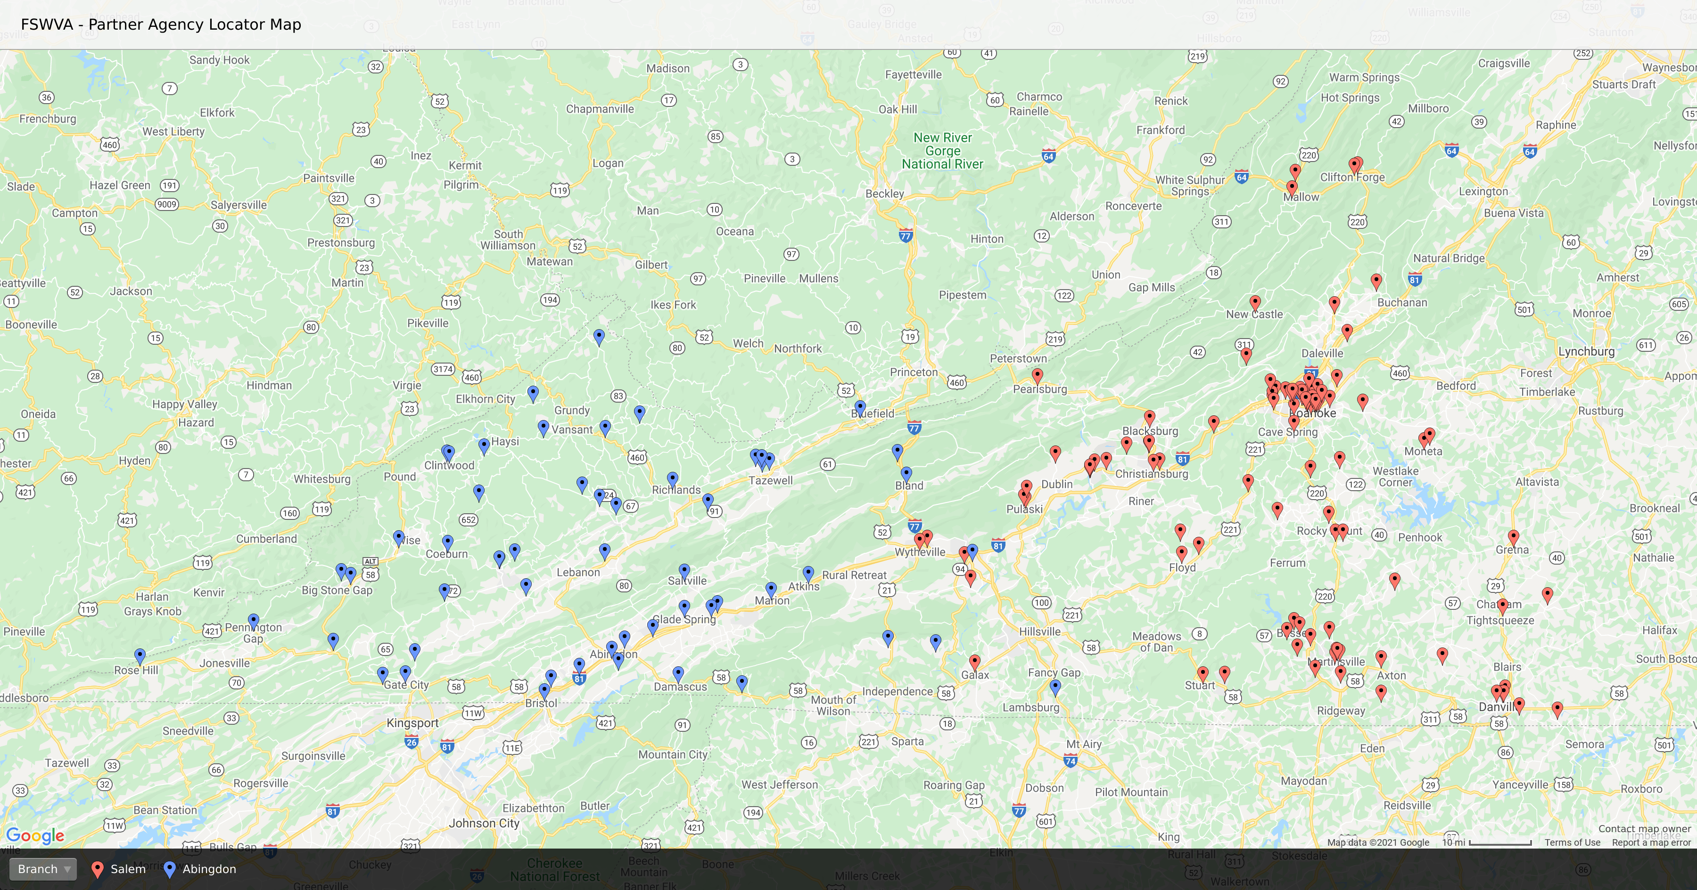Viewport: 1697px width, 890px height.
Task: Click the Salem legend entry
Action: tap(119, 869)
